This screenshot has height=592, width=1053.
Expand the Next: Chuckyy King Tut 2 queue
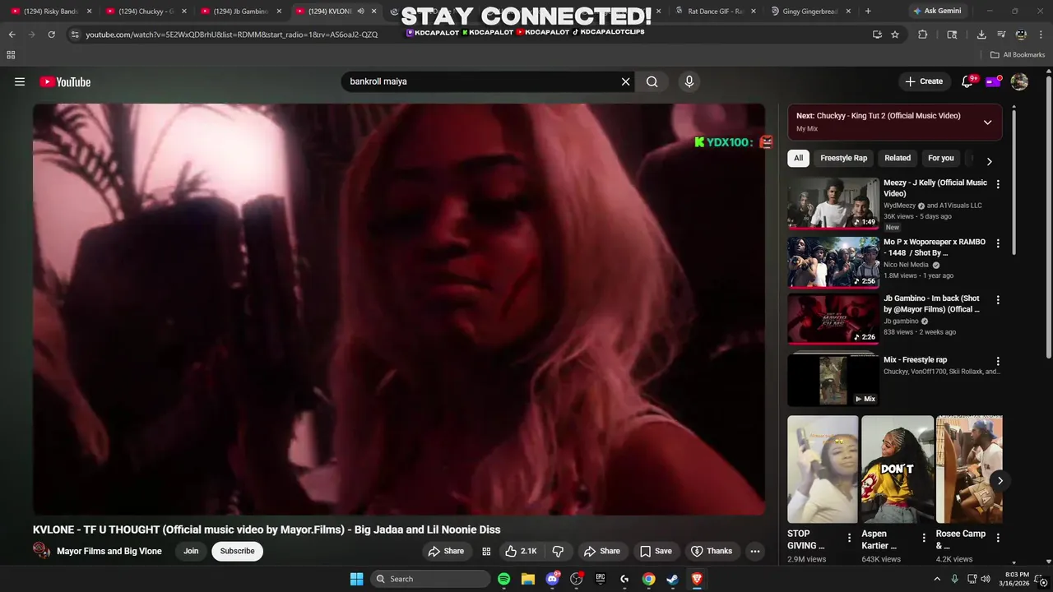pos(987,123)
